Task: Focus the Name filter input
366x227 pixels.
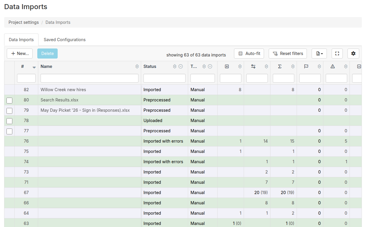Action: coord(89,78)
